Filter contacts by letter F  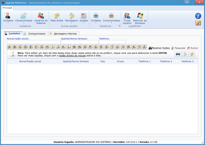36,47
